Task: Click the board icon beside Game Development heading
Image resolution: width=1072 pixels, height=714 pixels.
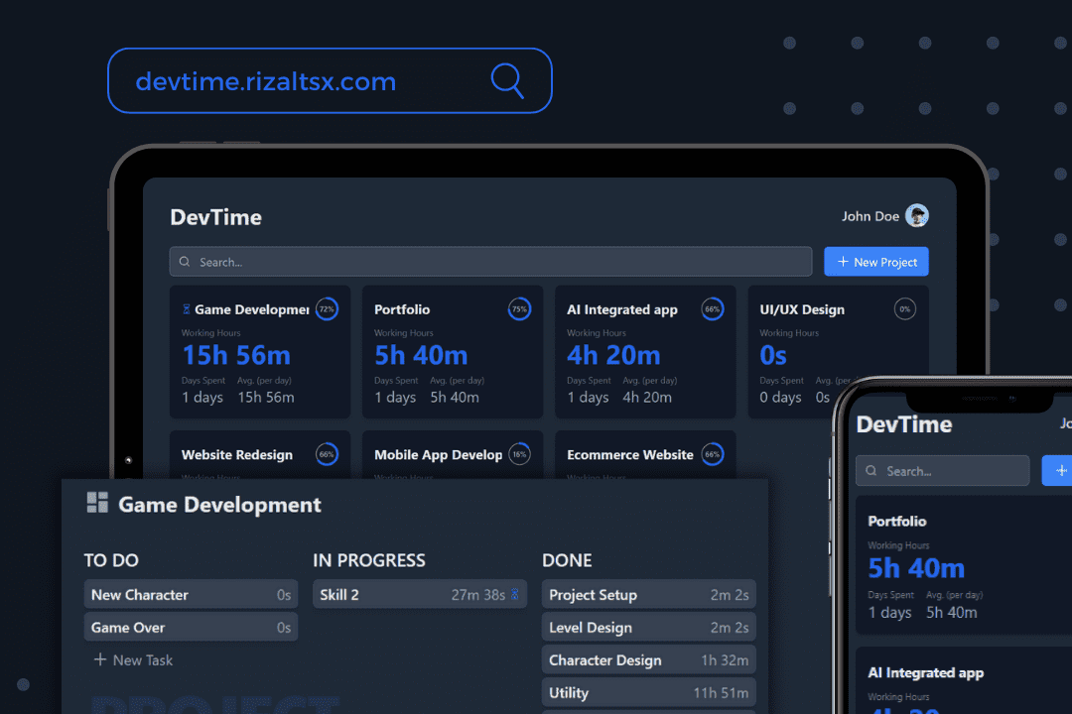Action: point(97,502)
